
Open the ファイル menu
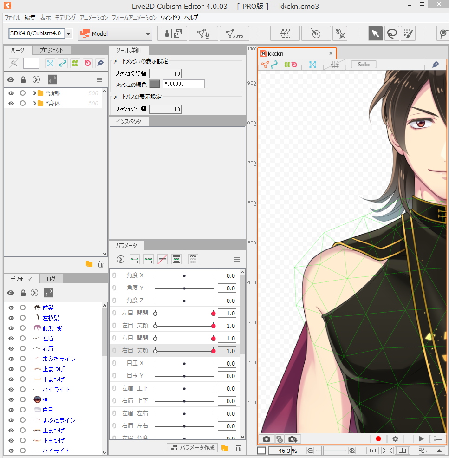coord(12,18)
